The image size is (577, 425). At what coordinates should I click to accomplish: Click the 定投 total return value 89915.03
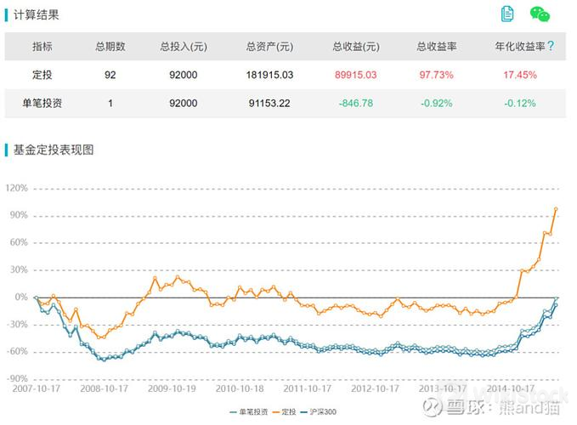tap(355, 75)
